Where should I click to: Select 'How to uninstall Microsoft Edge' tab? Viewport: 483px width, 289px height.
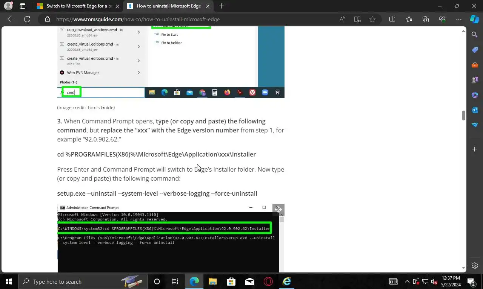[168, 6]
